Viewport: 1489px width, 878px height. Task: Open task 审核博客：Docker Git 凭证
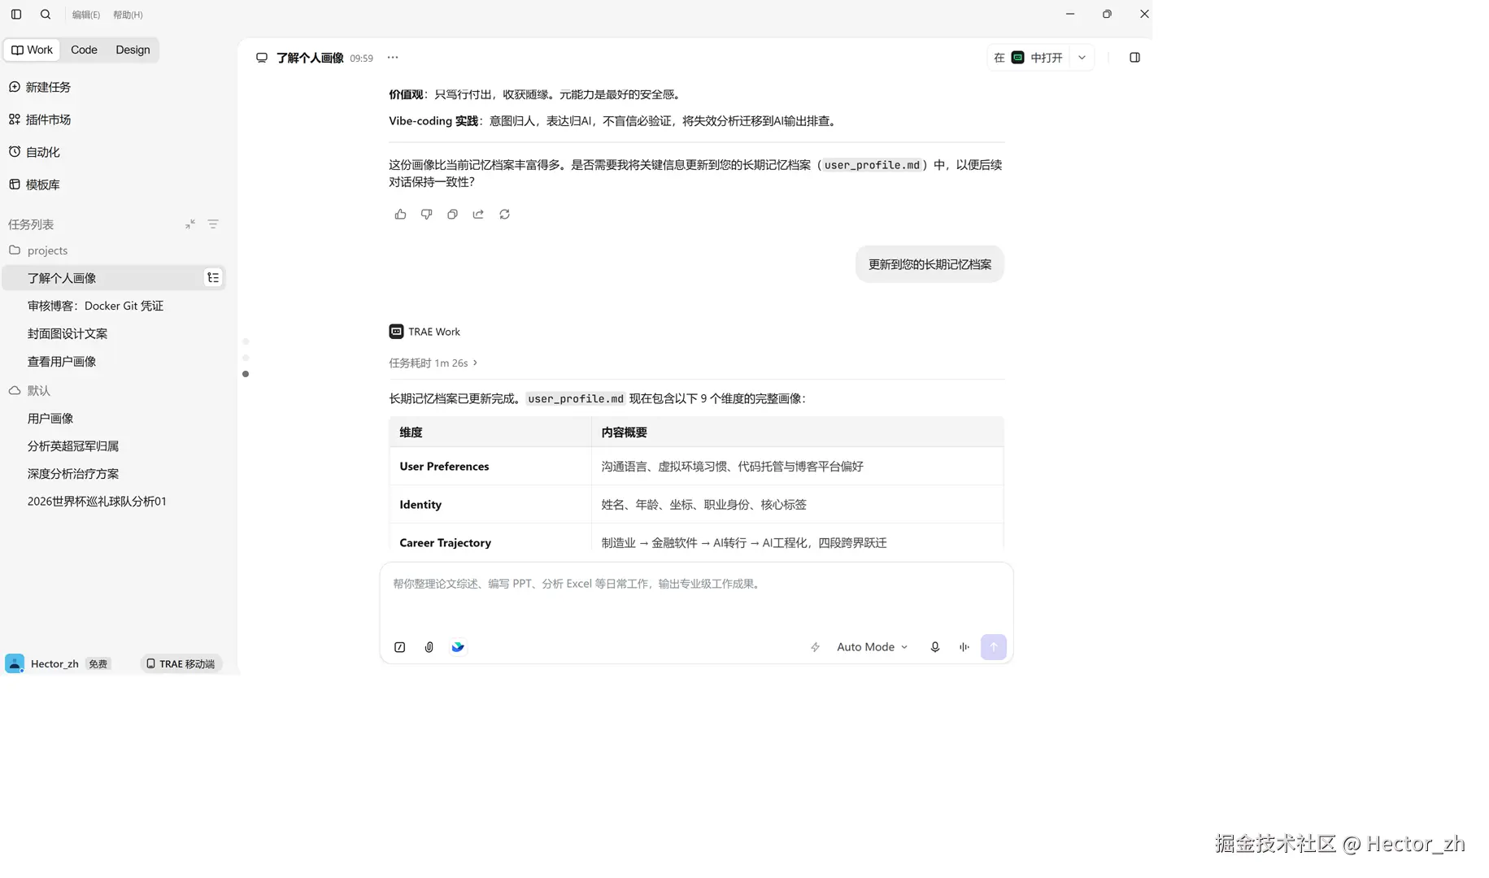point(95,306)
